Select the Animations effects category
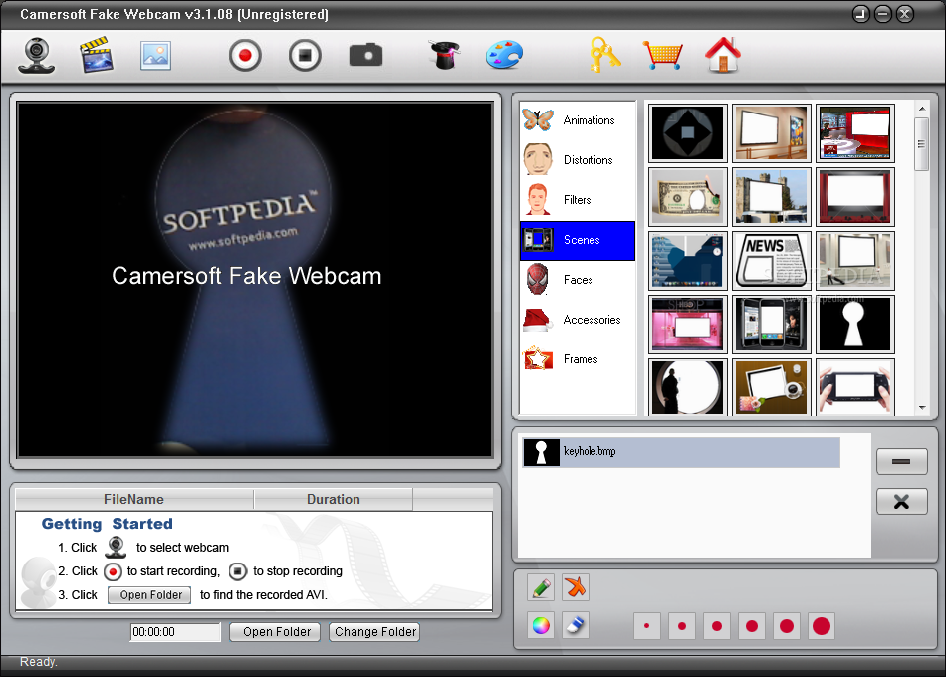This screenshot has height=677, width=946. pyautogui.click(x=578, y=120)
